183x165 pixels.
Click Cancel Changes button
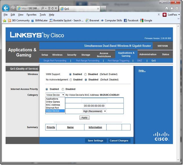[119, 140]
